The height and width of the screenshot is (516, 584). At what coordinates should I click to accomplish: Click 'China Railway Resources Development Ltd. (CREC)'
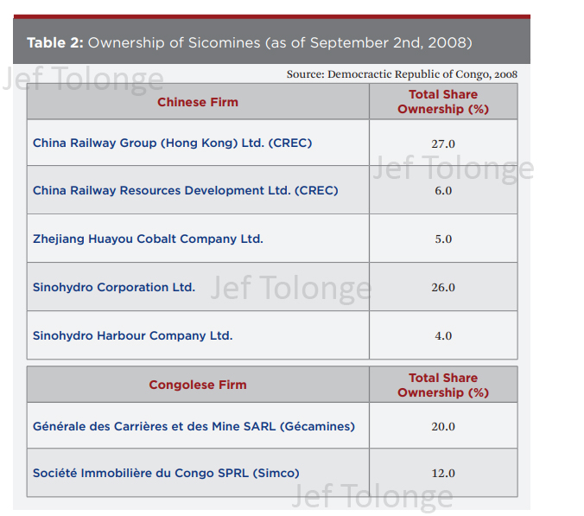click(x=186, y=190)
